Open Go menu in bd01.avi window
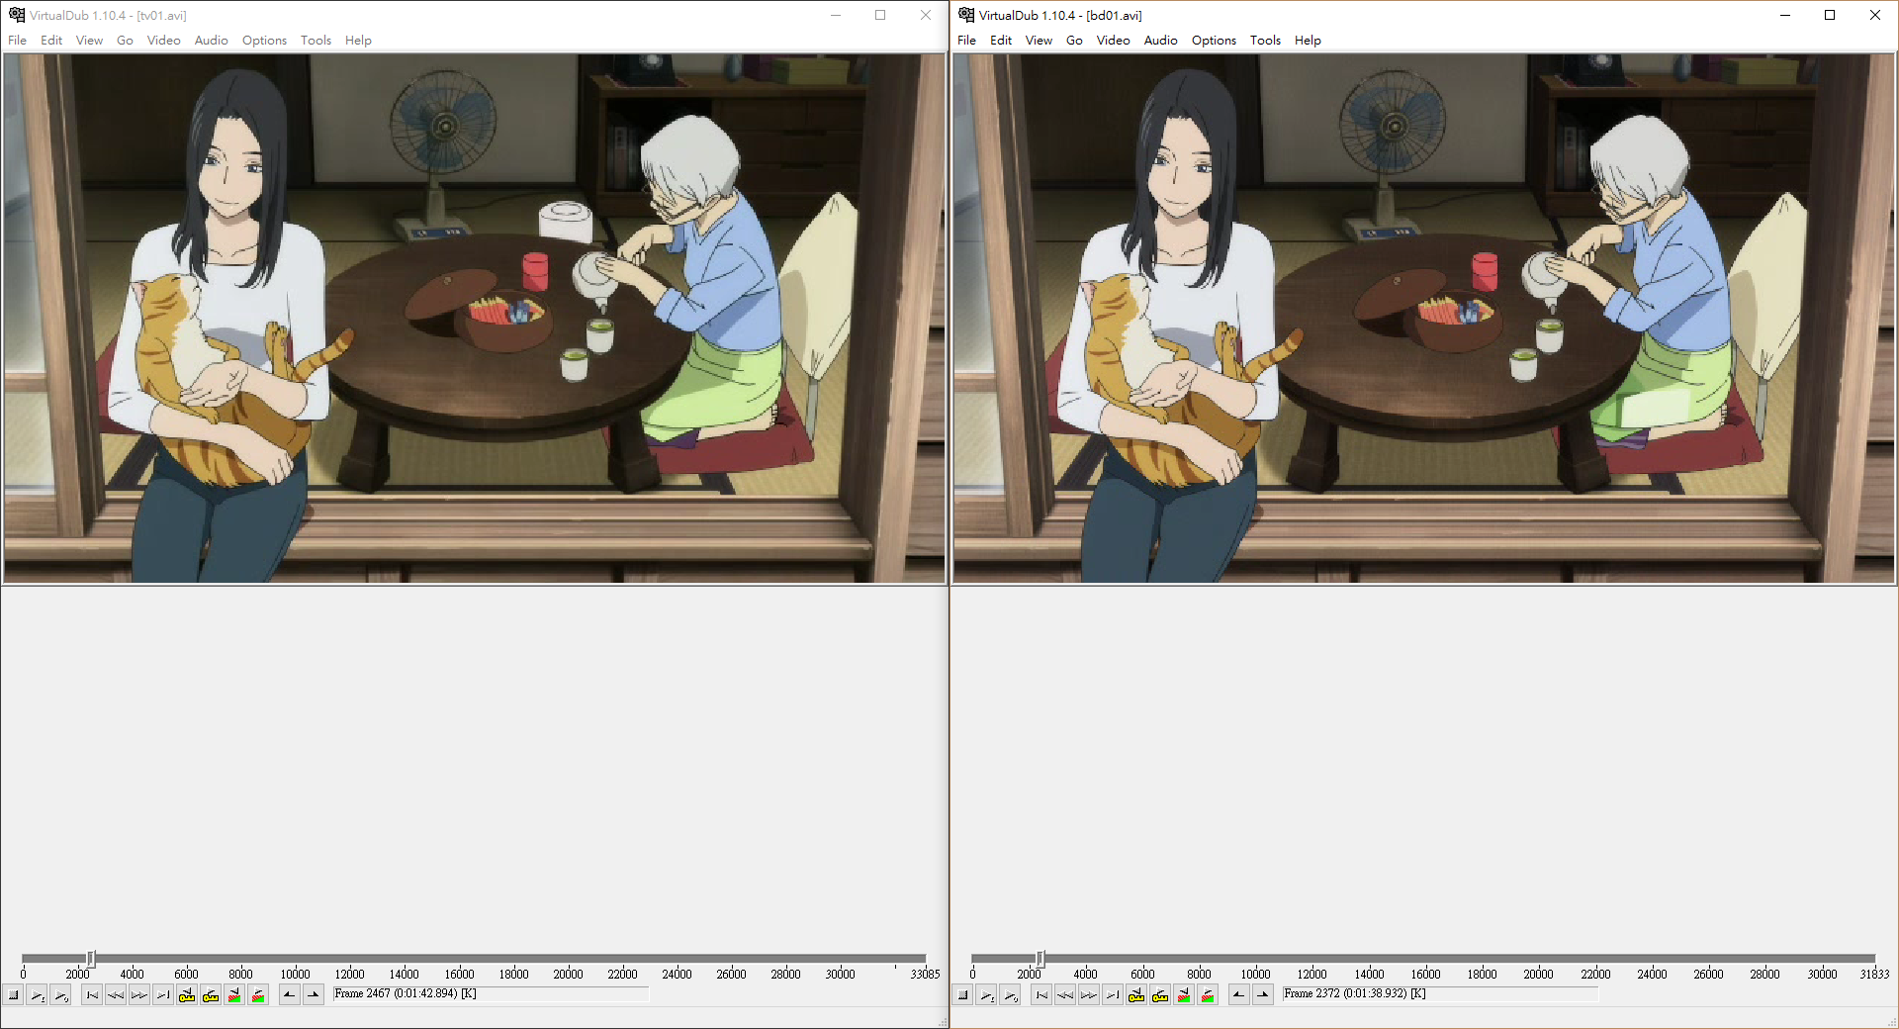Screen dimensions: 1899x1029 (1074, 41)
